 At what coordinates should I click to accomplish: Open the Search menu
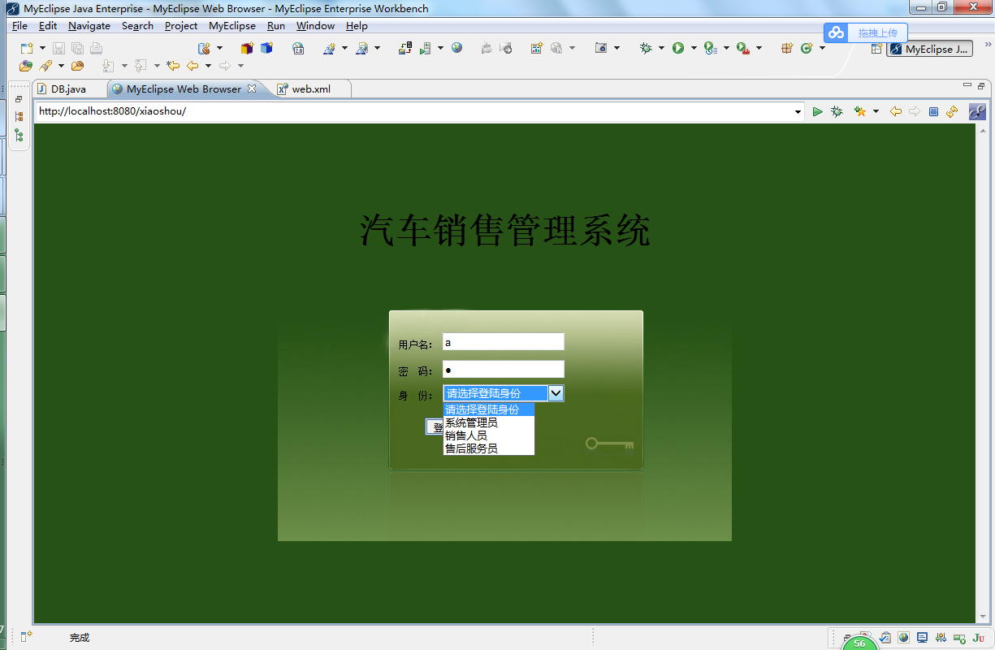click(x=137, y=26)
